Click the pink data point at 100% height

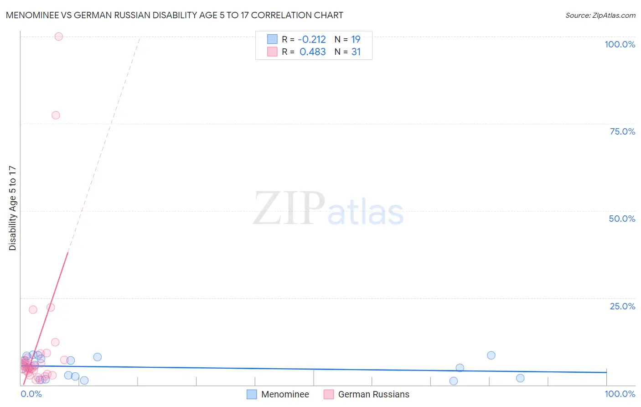[58, 37]
